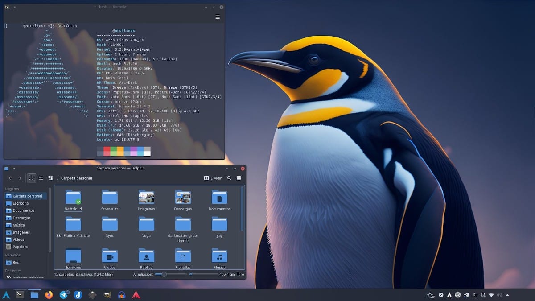Click the checkmark updates tray icon
Screen dimensions: 535x301
tap(441, 295)
